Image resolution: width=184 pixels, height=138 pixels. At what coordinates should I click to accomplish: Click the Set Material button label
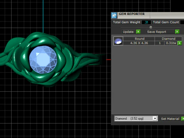point(170,119)
